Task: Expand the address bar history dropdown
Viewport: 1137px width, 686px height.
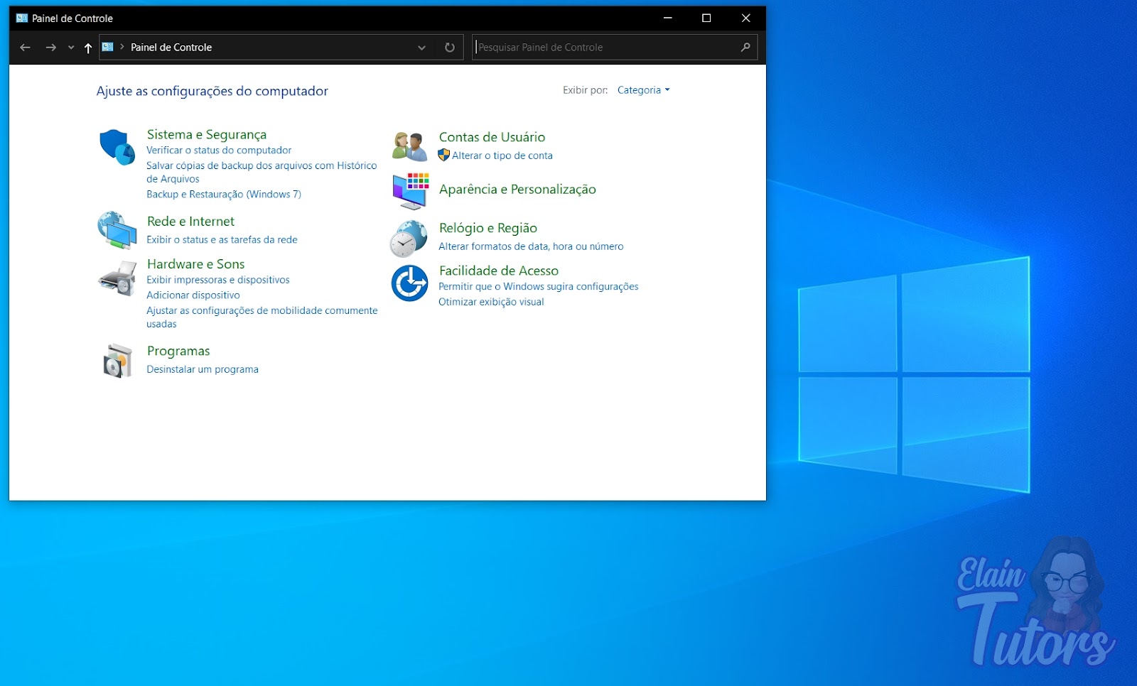Action: [x=422, y=48]
